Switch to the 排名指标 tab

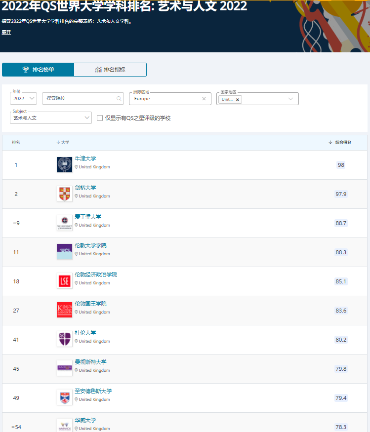point(110,70)
